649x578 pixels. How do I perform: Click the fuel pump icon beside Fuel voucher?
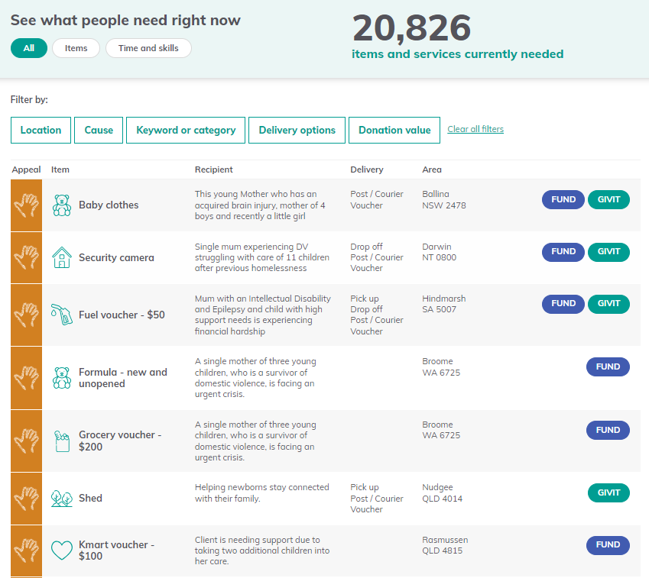click(62, 315)
